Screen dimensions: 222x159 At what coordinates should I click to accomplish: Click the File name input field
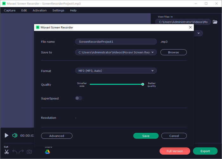click(116, 42)
